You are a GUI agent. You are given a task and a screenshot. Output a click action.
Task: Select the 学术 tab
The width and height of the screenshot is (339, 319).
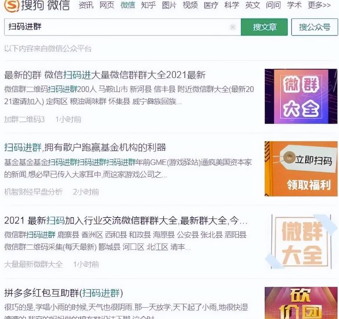294,5
